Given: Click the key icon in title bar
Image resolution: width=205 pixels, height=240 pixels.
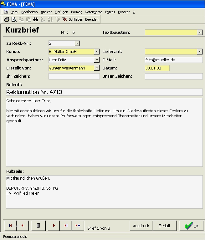Looking at the screenshot, I should point(3,3).
